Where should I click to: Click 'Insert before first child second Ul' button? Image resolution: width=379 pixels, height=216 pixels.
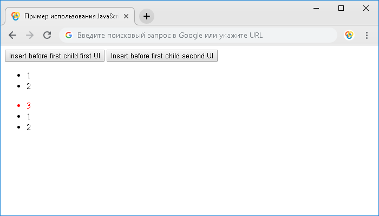click(x=162, y=56)
